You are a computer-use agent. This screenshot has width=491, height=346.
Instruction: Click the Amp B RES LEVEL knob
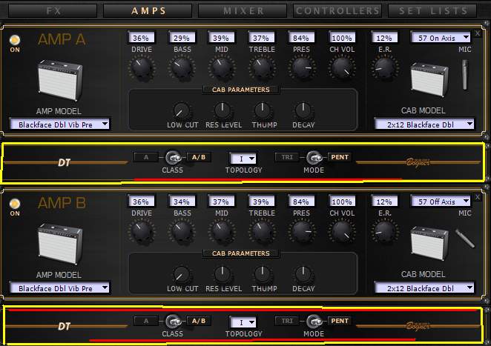pos(223,273)
